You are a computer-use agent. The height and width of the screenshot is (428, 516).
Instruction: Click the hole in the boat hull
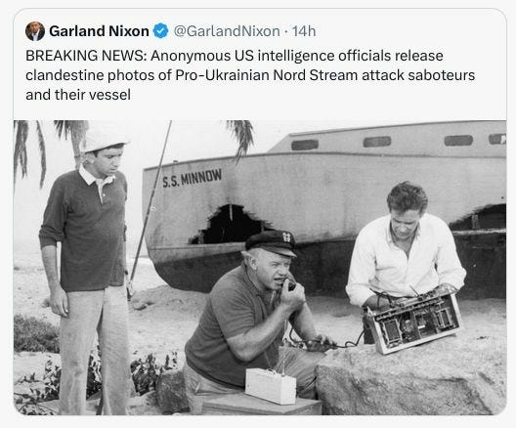click(x=230, y=224)
